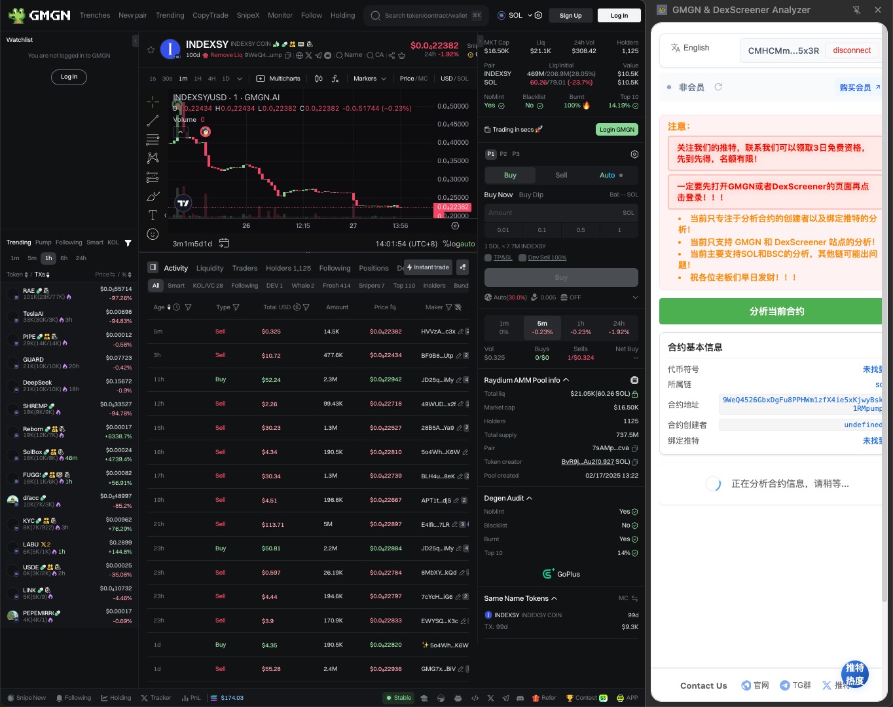The height and width of the screenshot is (707, 893).
Task: Check the Dev Sell 100% box
Action: [x=522, y=258]
